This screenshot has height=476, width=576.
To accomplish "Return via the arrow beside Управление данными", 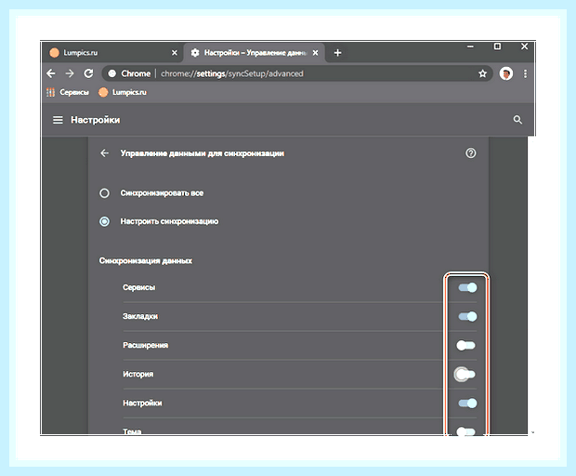I will tap(105, 153).
